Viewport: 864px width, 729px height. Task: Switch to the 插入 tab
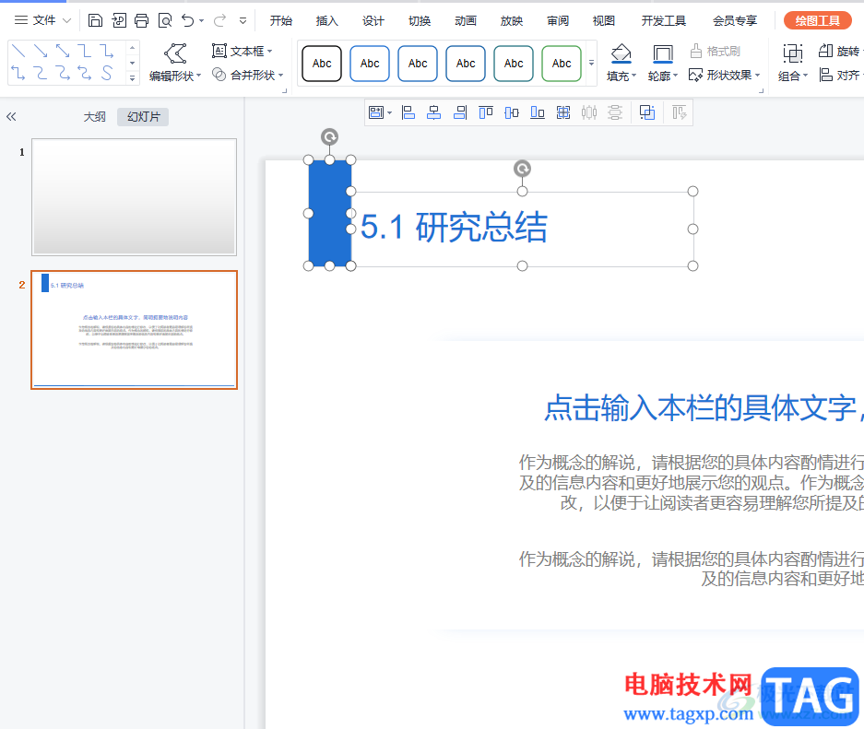click(326, 21)
